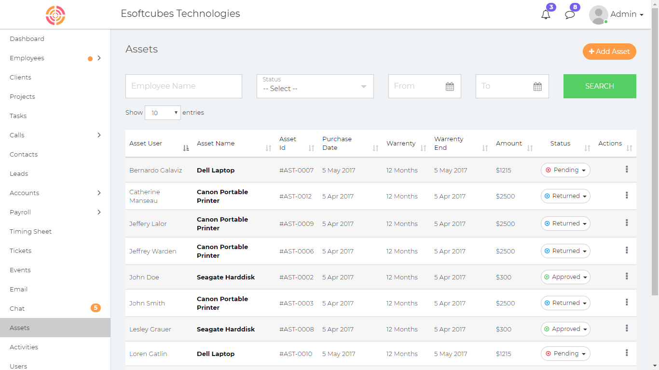This screenshot has height=370, width=659.
Task: Change Returned status for Catherine Manseau
Action: coord(565,196)
